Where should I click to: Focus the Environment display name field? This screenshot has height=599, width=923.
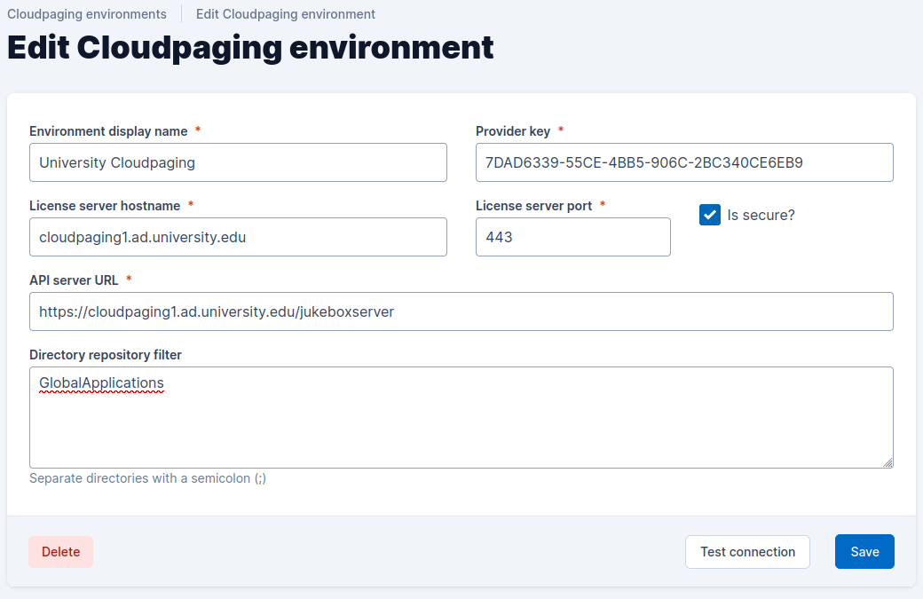(238, 162)
